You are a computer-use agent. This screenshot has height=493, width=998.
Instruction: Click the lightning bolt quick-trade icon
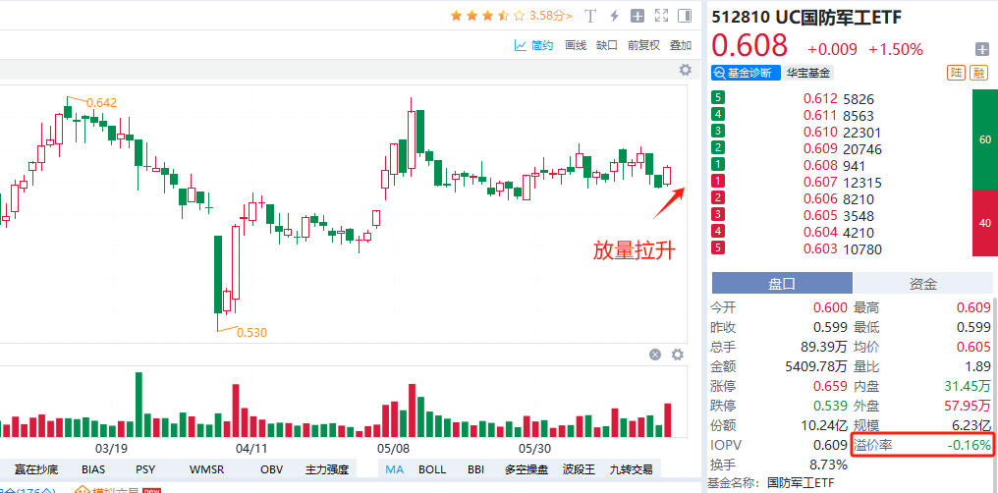(614, 16)
